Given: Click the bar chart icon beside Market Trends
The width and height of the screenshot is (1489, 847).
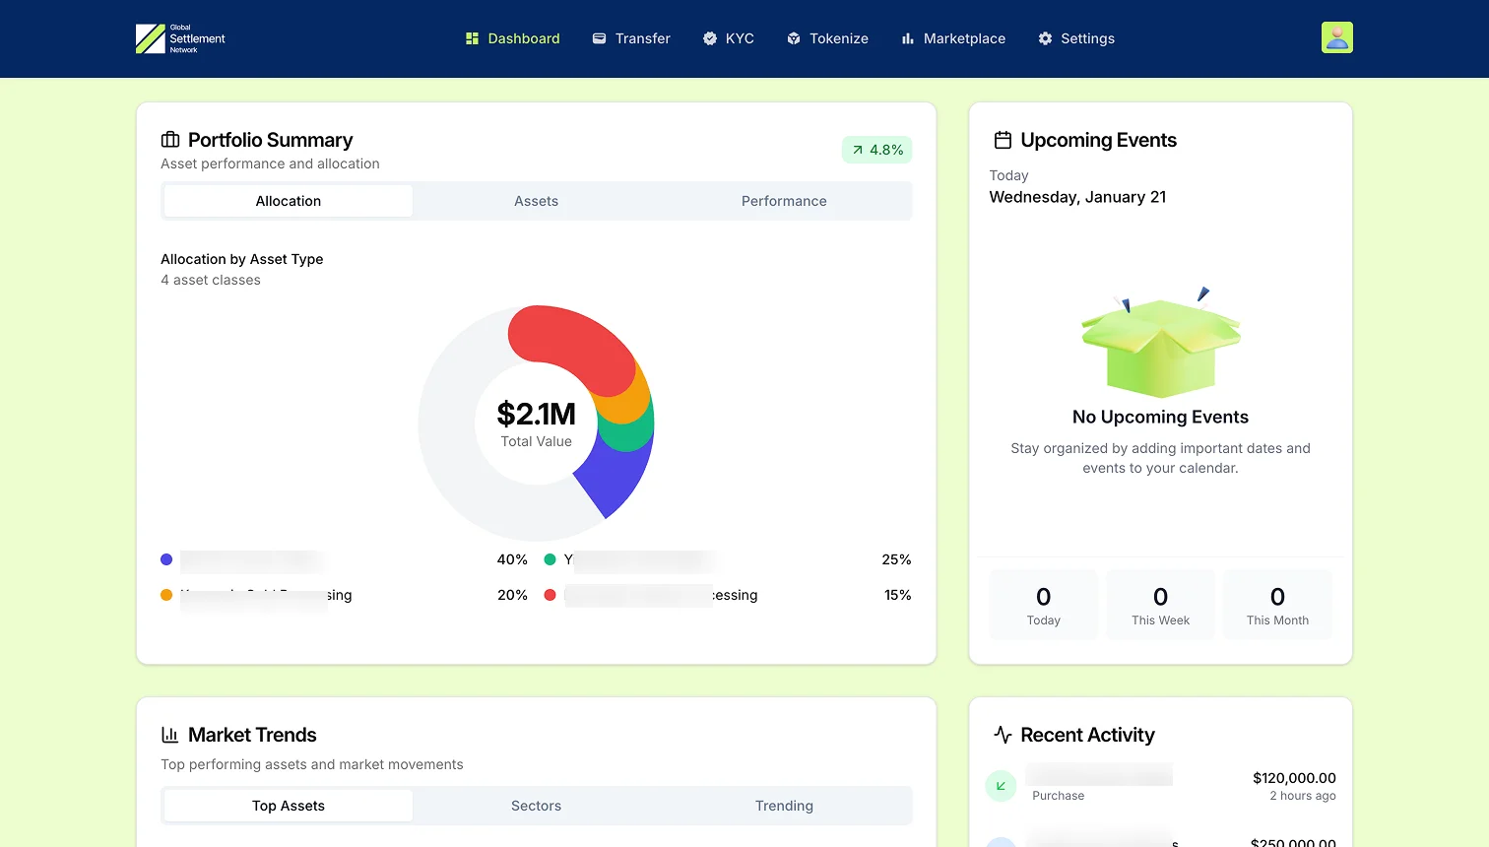Looking at the screenshot, I should pos(170,735).
